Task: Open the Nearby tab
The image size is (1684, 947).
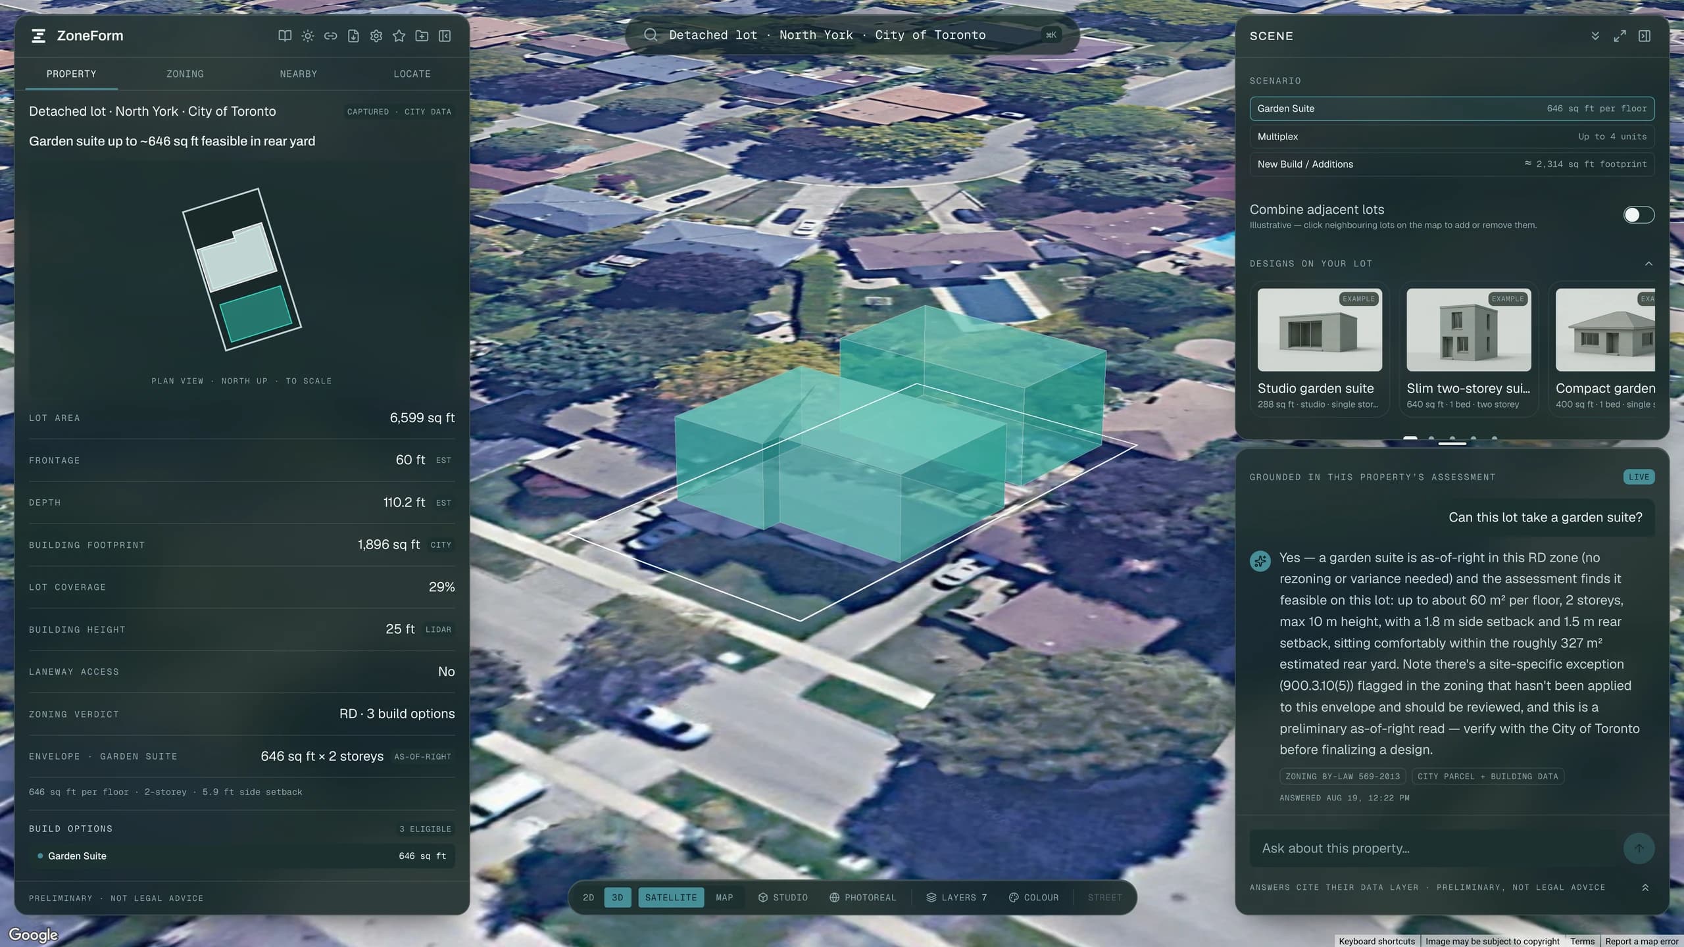Action: click(299, 74)
